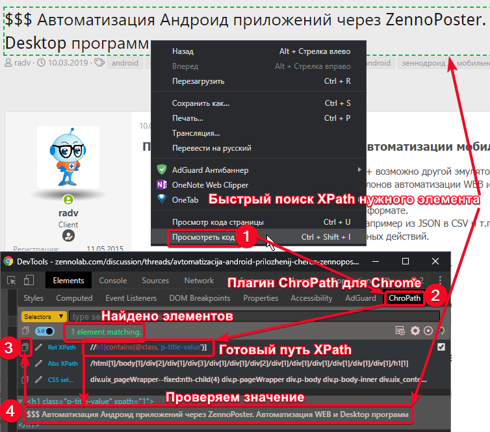Image resolution: width=490 pixels, height=432 pixels.
Task: Open the Selectors dropdown in ChroPath
Action: coord(44,316)
